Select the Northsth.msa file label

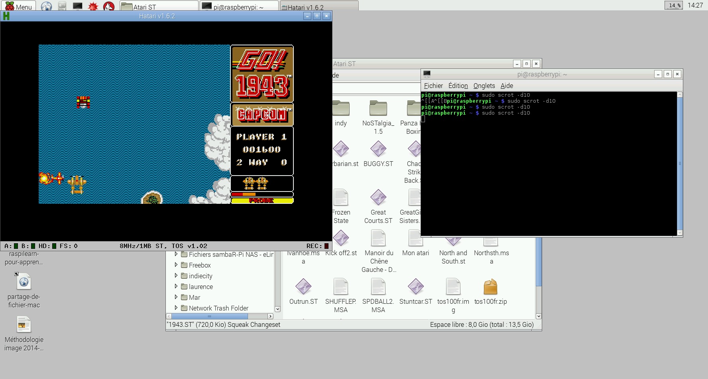tap(492, 257)
